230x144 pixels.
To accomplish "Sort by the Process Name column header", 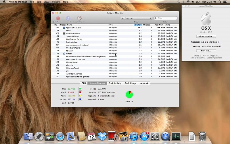I will click(x=84, y=25).
